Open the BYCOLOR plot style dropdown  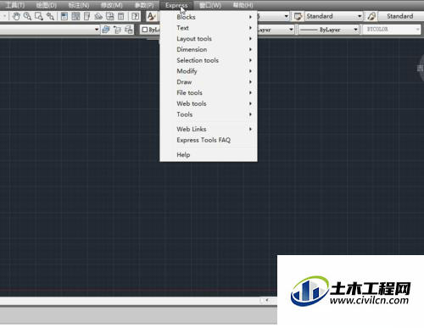tap(392, 30)
